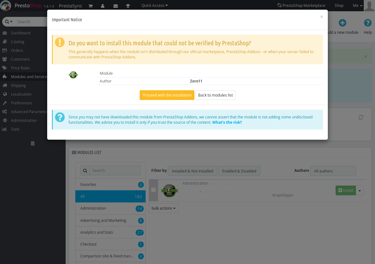The width and height of the screenshot is (375, 264).
Task: Open the Quick Access dropdown
Action: coord(155,6)
